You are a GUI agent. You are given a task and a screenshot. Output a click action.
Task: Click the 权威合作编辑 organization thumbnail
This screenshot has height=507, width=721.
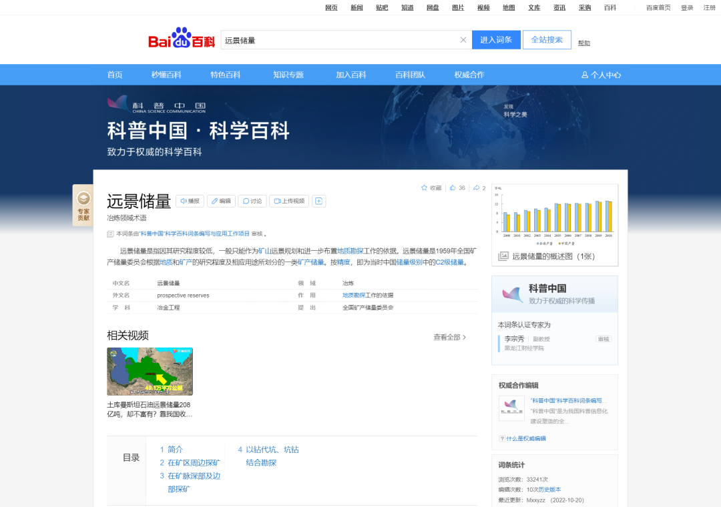pos(511,408)
